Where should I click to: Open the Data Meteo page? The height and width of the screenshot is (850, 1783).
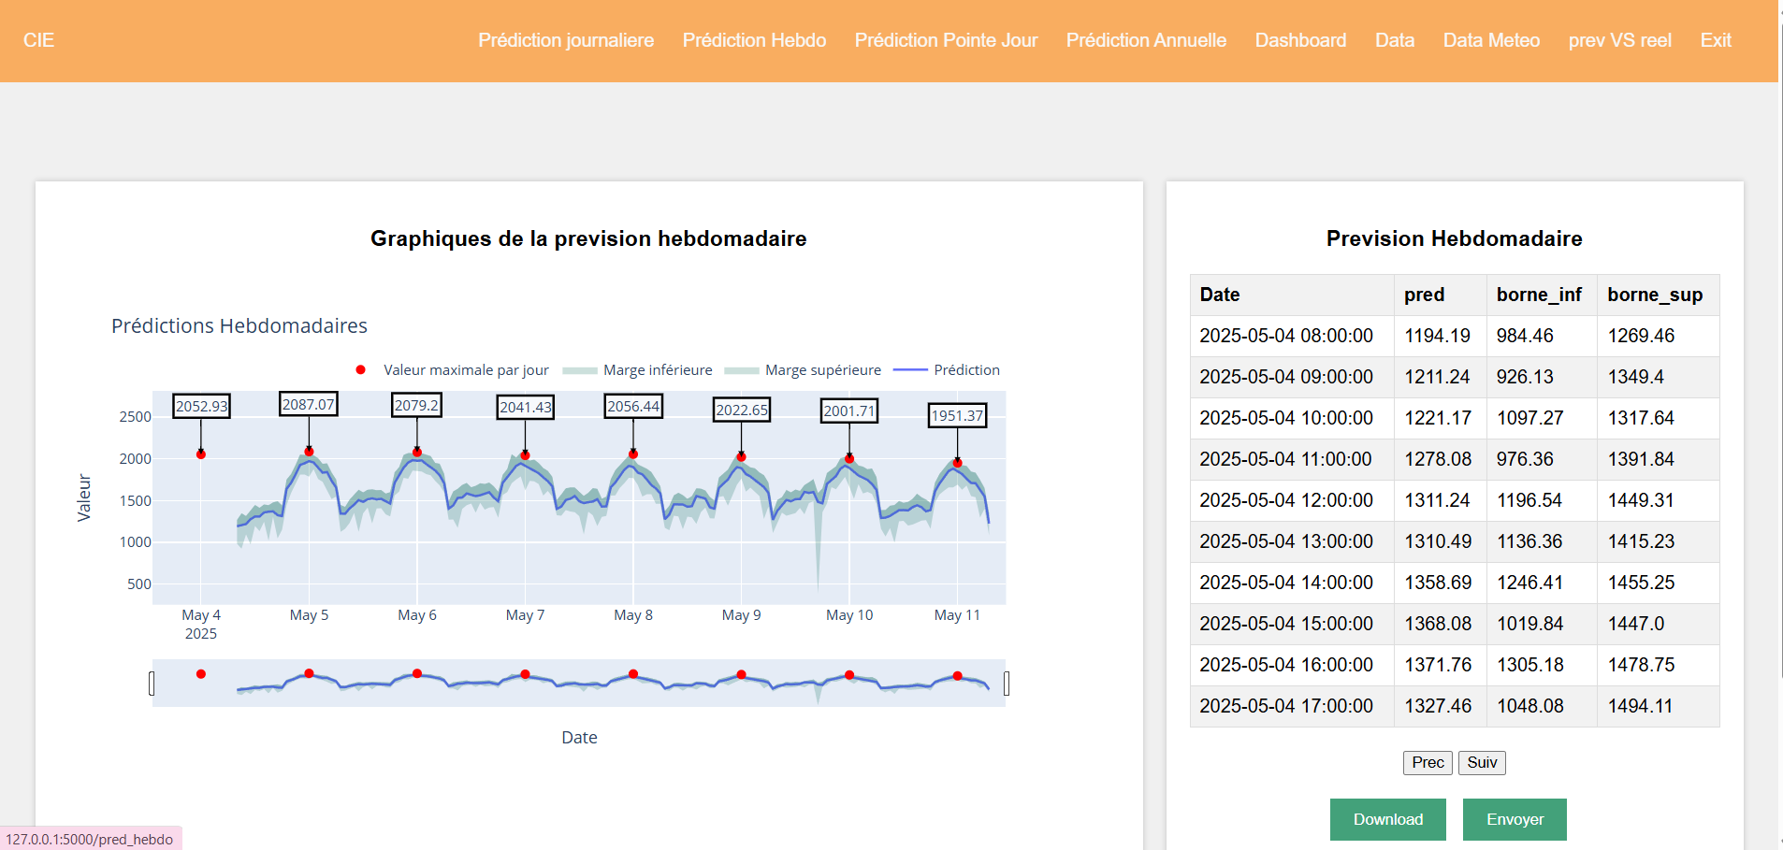[1491, 40]
